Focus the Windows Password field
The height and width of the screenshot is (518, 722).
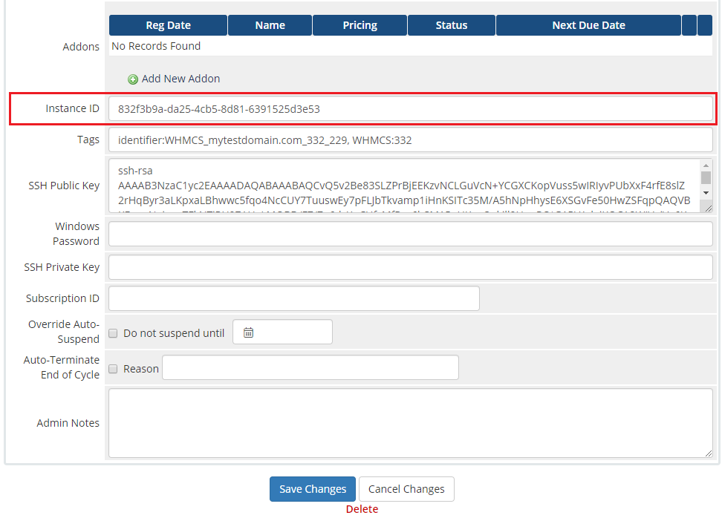(x=411, y=234)
